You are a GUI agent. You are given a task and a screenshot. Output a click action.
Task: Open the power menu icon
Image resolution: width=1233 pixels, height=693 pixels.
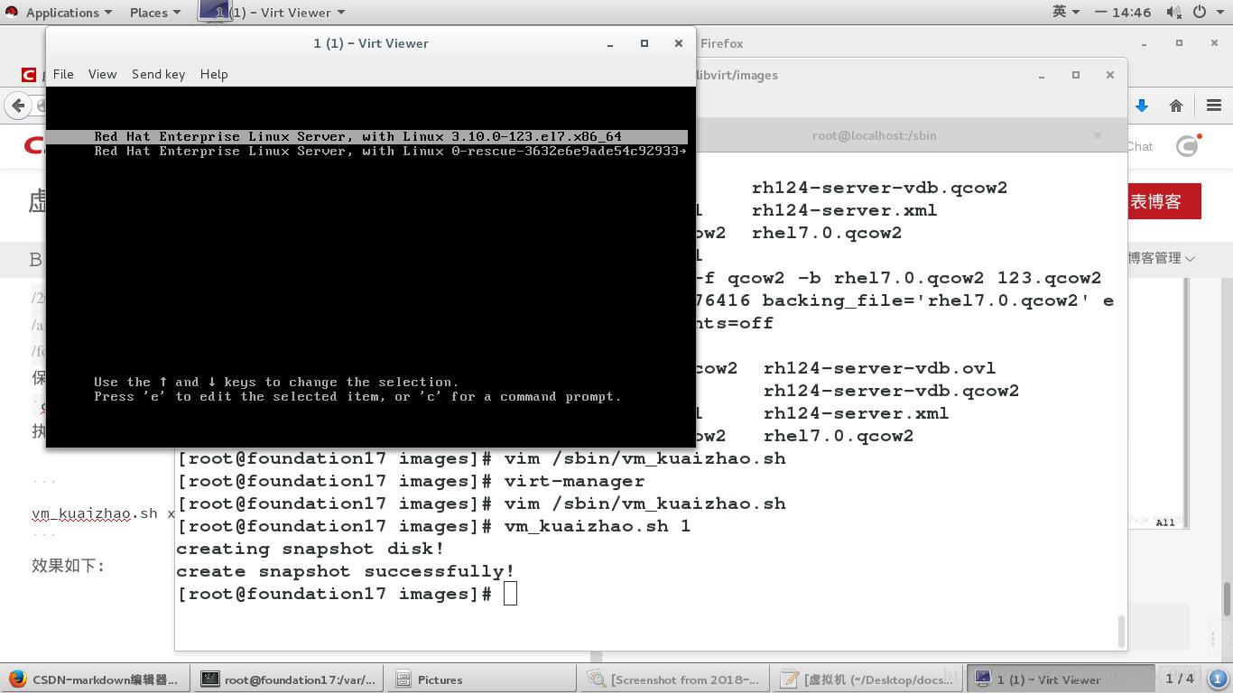(1200, 13)
